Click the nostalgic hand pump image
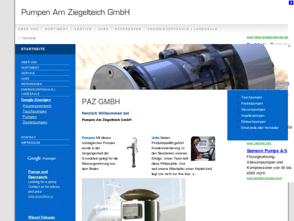Screen dimensions: 294x221 133,152
